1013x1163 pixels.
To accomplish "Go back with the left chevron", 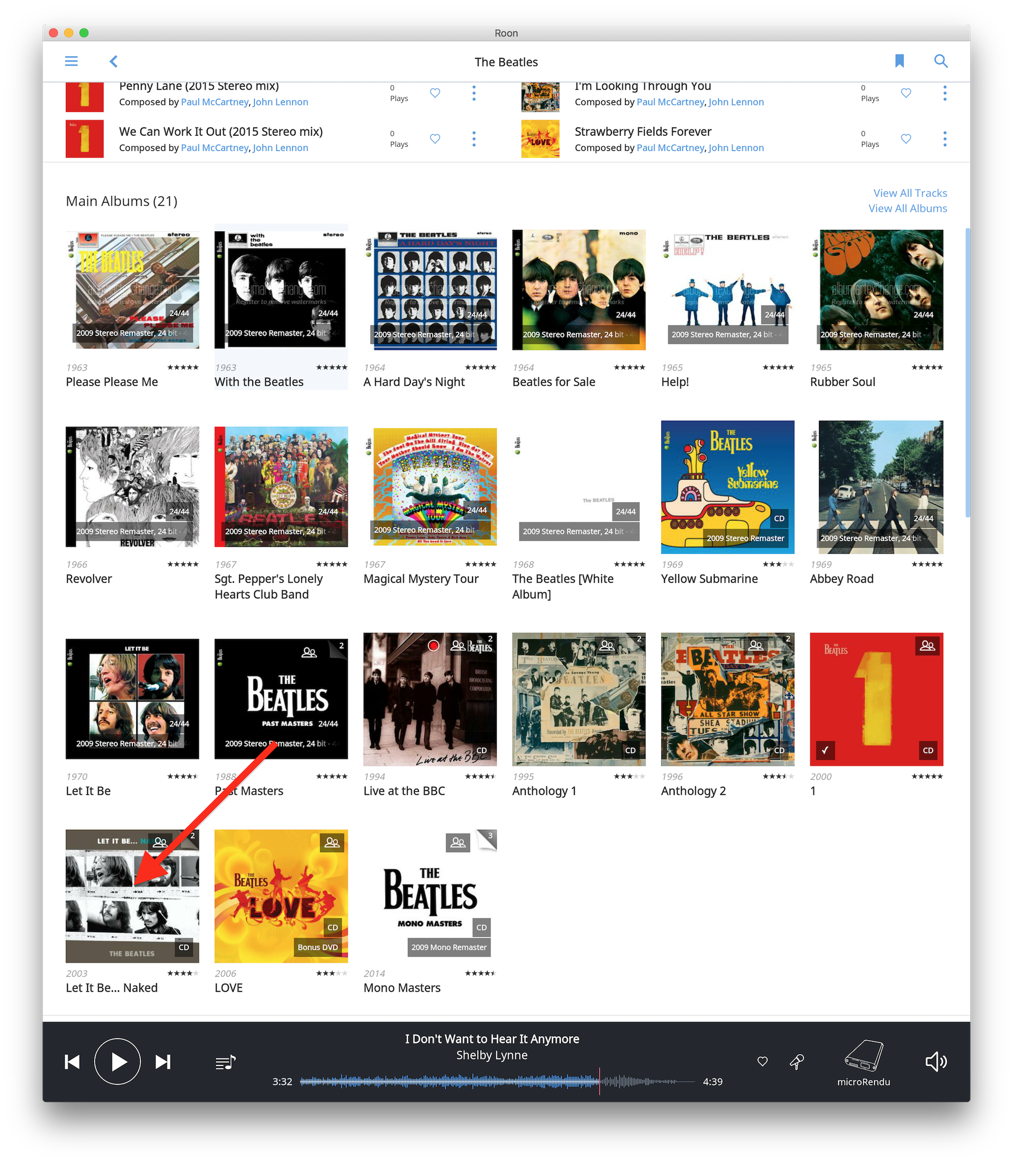I will click(113, 61).
